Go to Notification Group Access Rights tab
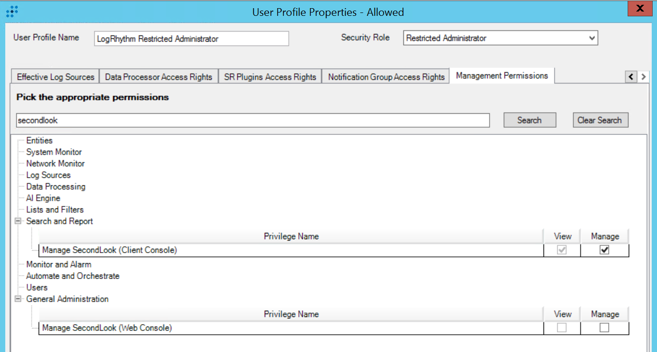The width and height of the screenshot is (657, 352). tap(386, 77)
